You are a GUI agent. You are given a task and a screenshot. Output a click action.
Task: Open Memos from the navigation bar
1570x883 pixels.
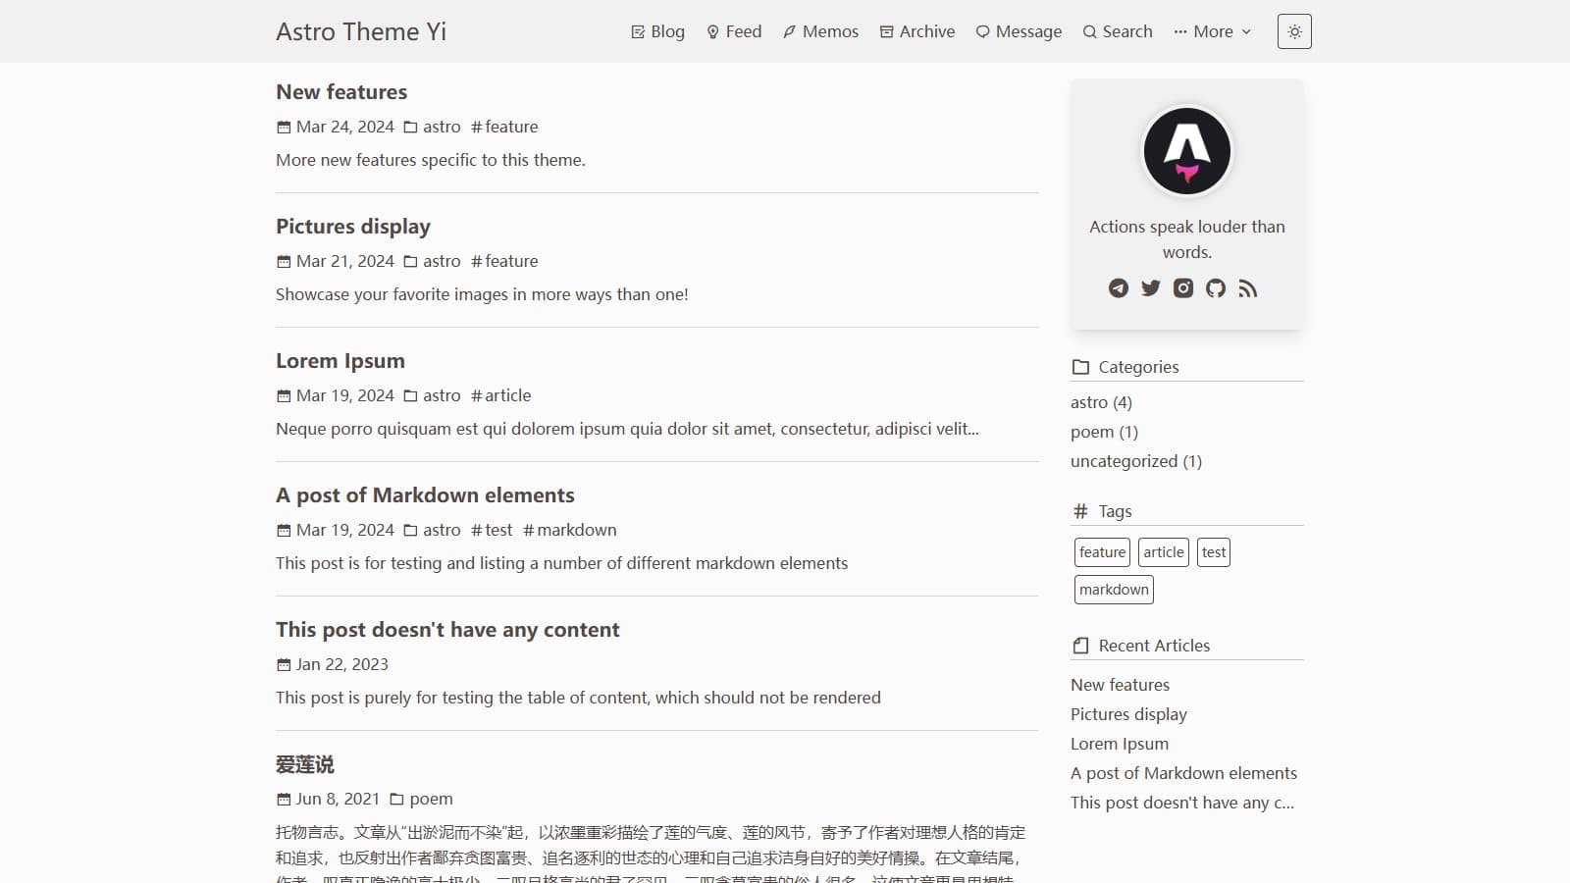(x=820, y=31)
